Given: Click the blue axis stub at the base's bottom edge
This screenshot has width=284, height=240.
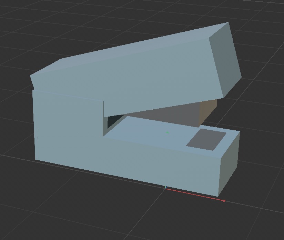Looking at the screenshot, I should click(166, 188).
